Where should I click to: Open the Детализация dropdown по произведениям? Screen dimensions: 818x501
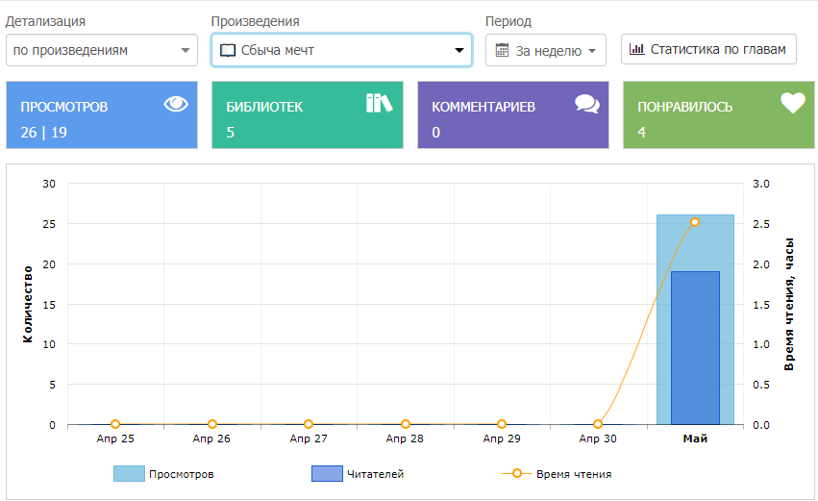(x=101, y=50)
